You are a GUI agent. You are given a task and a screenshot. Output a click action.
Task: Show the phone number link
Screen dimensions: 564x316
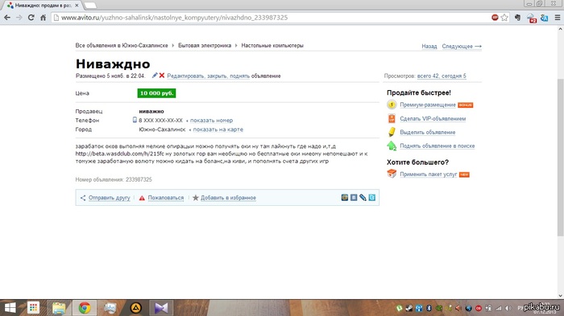211,121
